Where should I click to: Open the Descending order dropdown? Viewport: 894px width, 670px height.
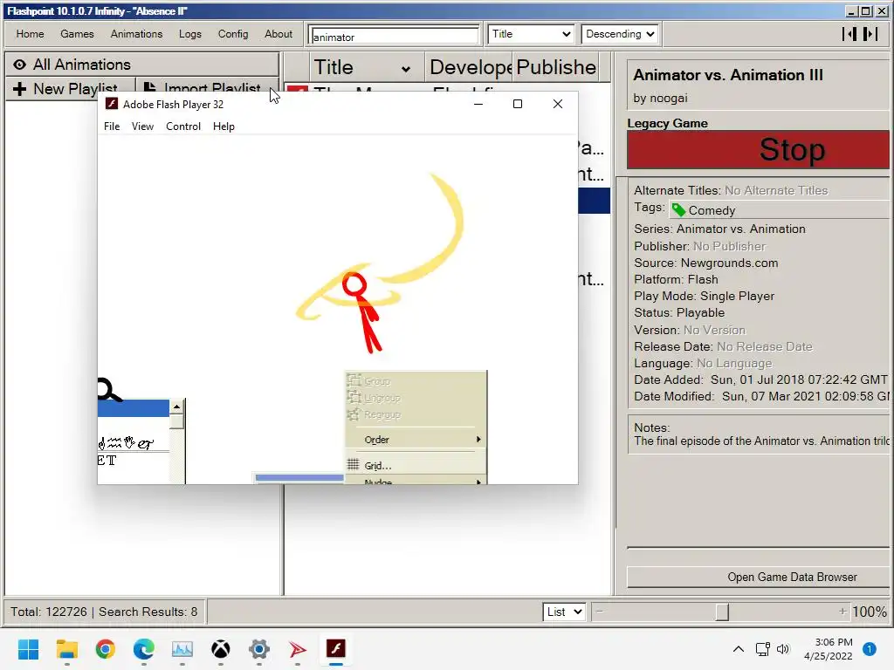tap(620, 34)
